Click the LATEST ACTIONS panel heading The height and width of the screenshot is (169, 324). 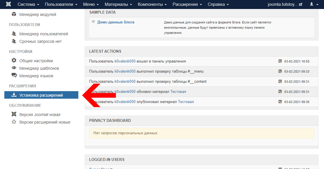click(105, 51)
